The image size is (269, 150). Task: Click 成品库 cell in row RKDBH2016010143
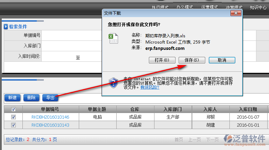pyautogui.click(x=135, y=125)
